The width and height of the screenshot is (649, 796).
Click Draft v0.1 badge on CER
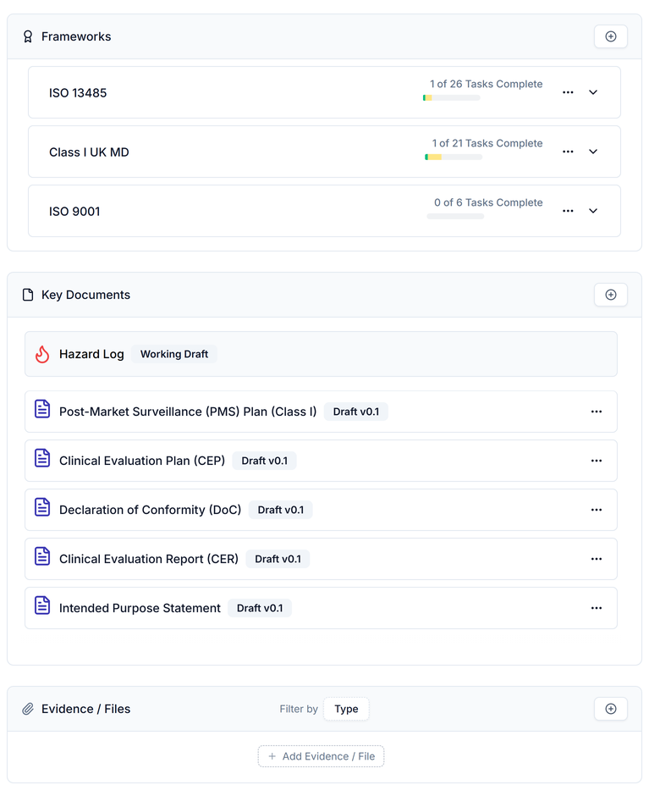(278, 559)
